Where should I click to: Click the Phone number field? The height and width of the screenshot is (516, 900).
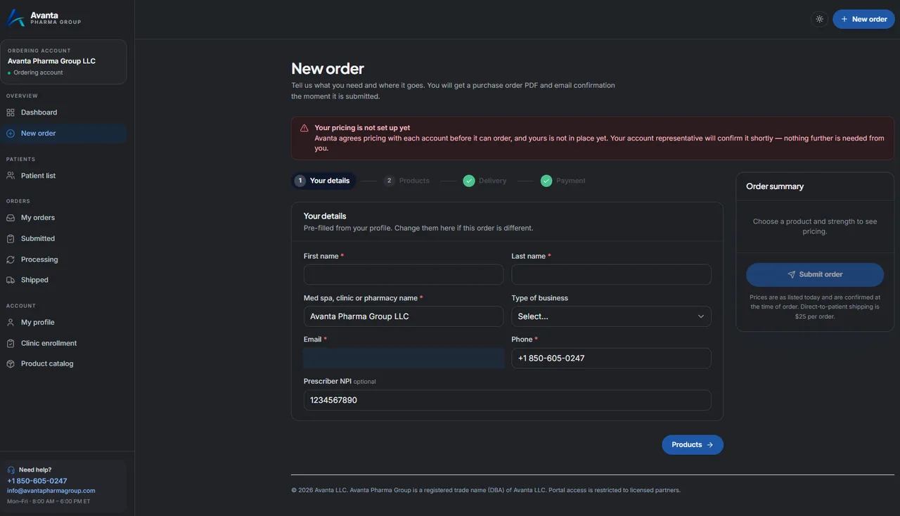click(x=611, y=358)
